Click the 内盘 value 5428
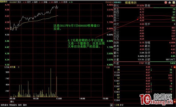The height and width of the screenshot is (107, 176). (x=173, y=63)
